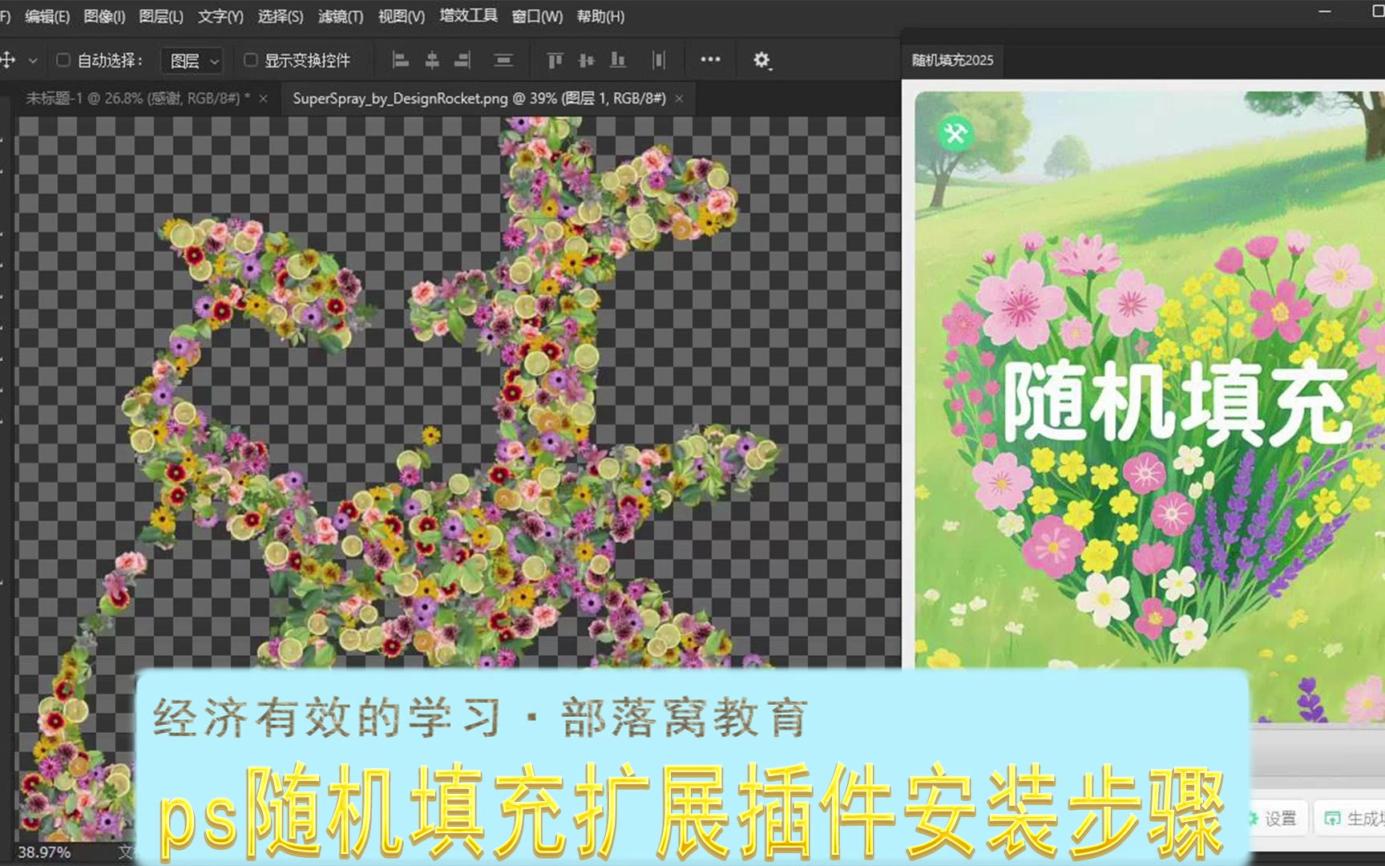Expand the 图层 auto-select dropdown
This screenshot has width=1385, height=866.
pos(192,61)
